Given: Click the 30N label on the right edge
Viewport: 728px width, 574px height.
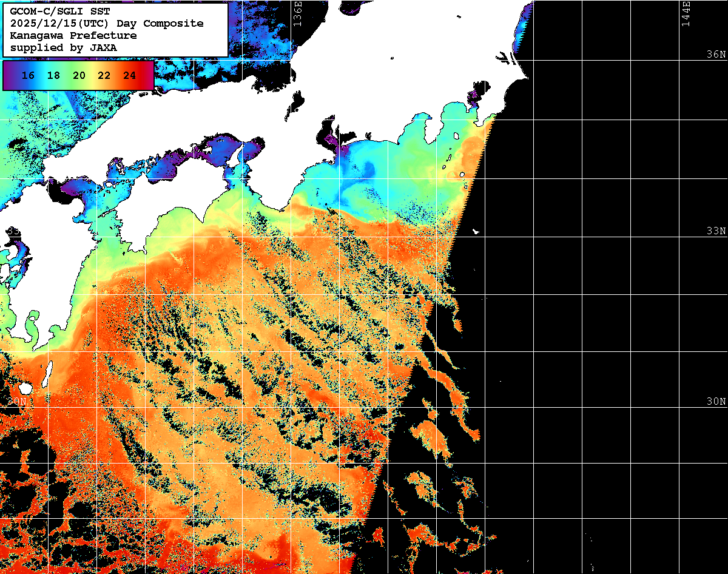Looking at the screenshot, I should coord(716,402).
